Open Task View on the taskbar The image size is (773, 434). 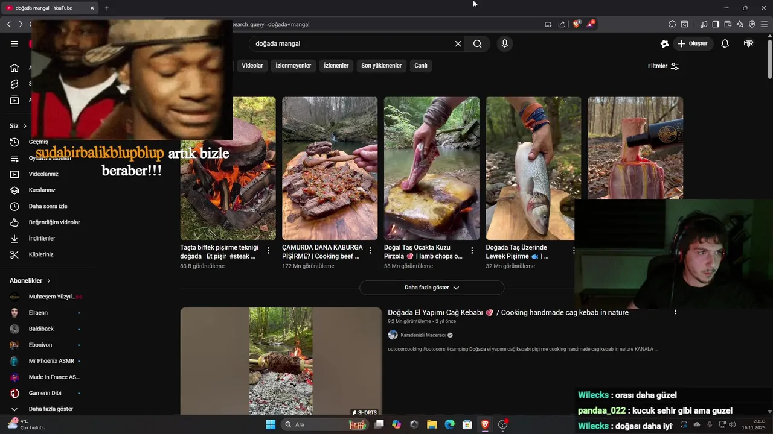[x=379, y=424]
